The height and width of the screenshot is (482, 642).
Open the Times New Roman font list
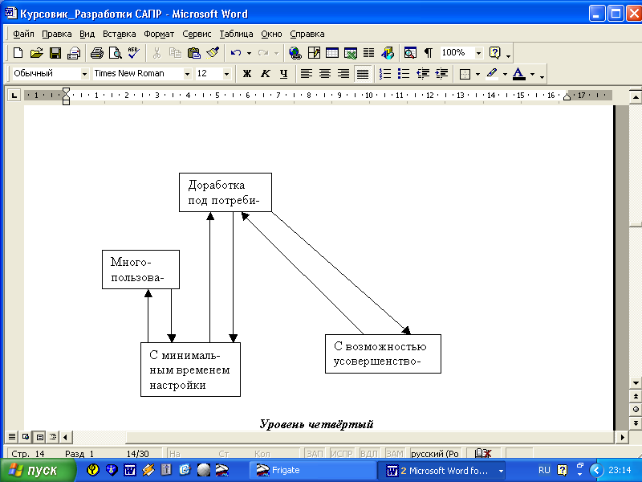coord(187,74)
